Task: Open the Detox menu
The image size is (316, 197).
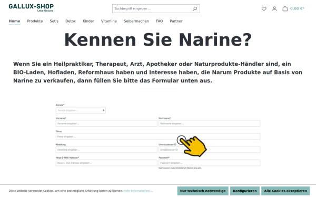Action: (71, 21)
